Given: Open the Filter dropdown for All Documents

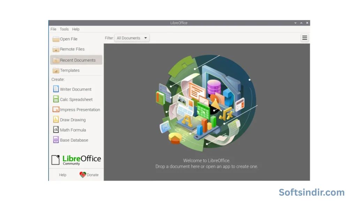Looking at the screenshot, I should click(132, 38).
